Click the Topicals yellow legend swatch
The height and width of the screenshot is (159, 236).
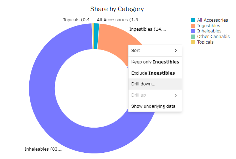tap(193, 42)
